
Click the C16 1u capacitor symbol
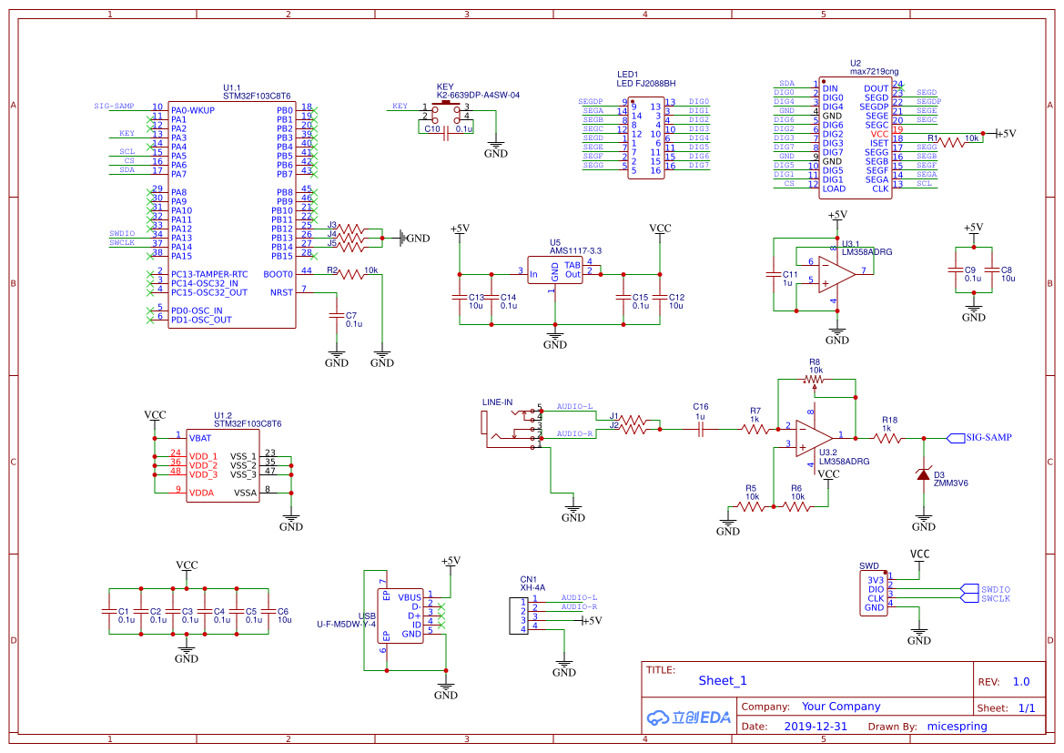click(x=701, y=429)
